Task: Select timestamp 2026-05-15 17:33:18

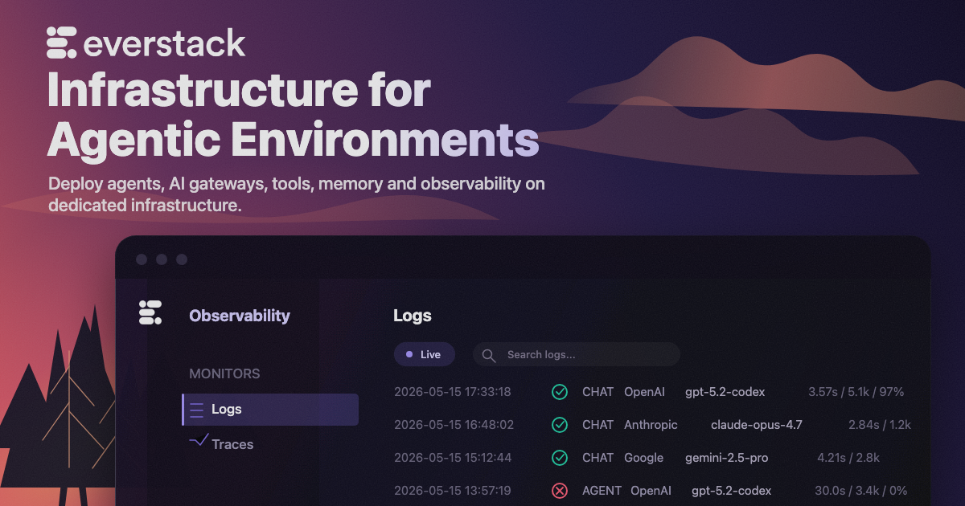Action: 453,392
